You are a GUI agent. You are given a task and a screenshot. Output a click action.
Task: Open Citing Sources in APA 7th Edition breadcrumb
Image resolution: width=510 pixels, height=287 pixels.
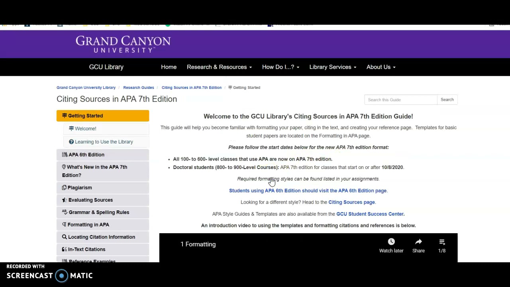point(192,87)
